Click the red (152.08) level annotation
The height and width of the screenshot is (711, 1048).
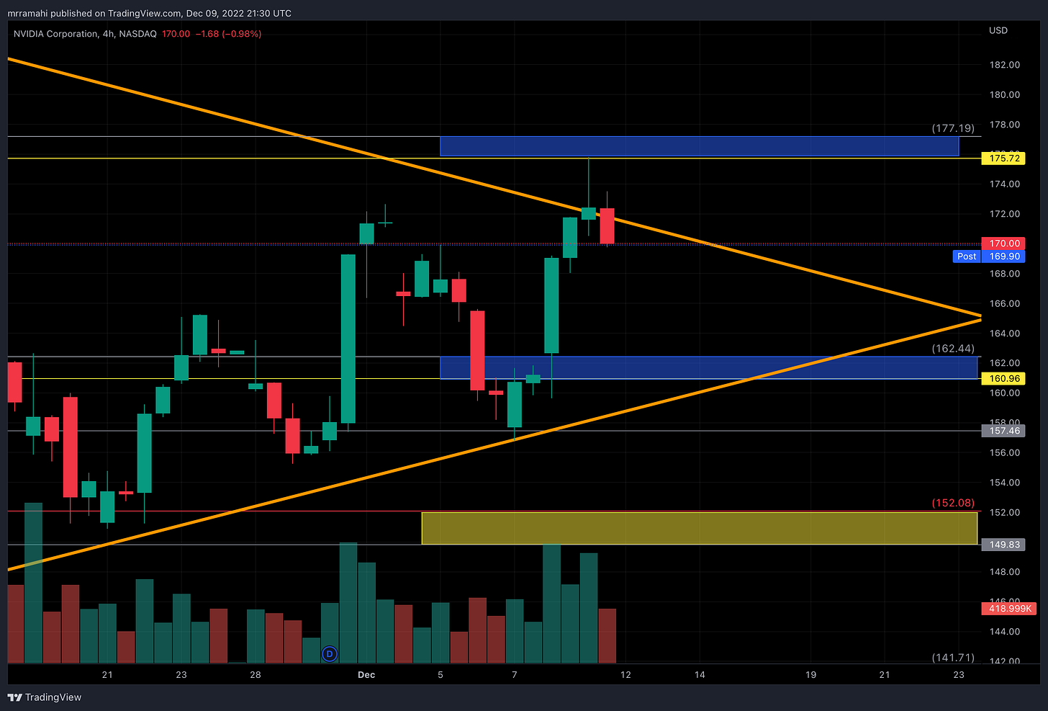(x=953, y=503)
